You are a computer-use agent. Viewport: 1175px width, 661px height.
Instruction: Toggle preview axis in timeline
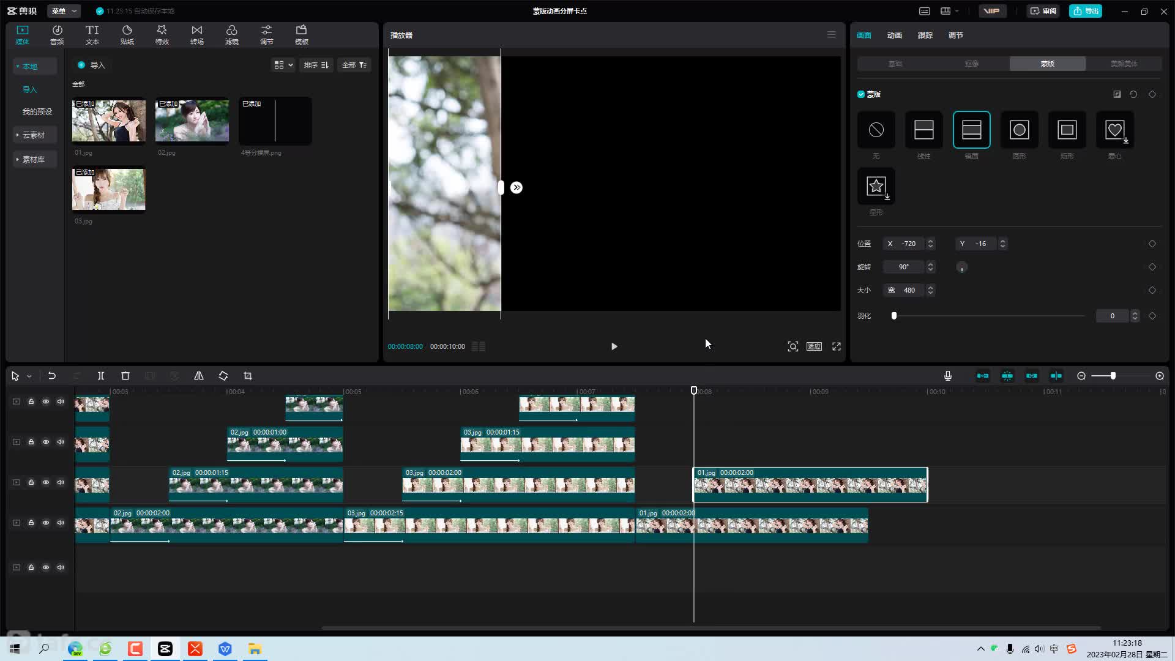click(1056, 376)
